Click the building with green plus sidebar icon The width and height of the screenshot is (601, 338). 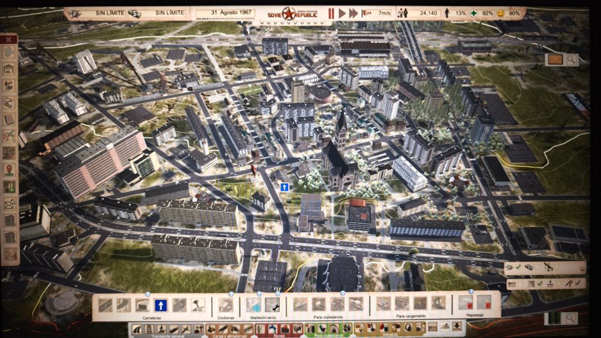click(x=9, y=187)
